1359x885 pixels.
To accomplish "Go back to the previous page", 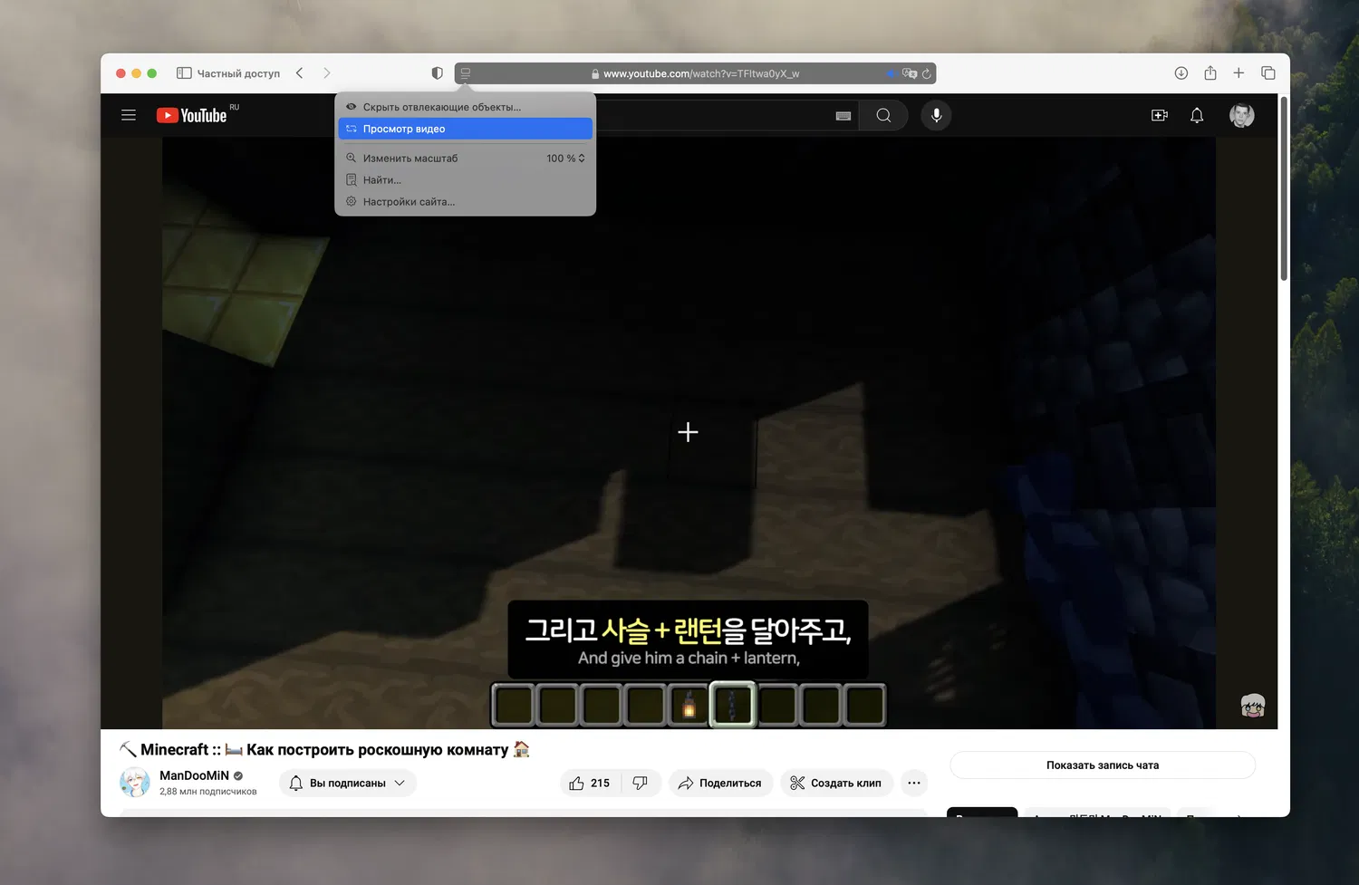I will (300, 73).
